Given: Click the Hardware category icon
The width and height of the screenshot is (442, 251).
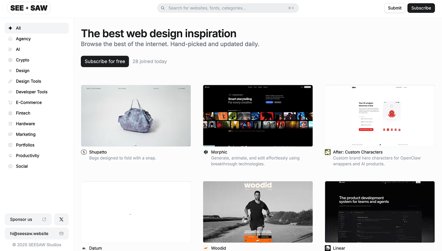Looking at the screenshot, I should 11,124.
